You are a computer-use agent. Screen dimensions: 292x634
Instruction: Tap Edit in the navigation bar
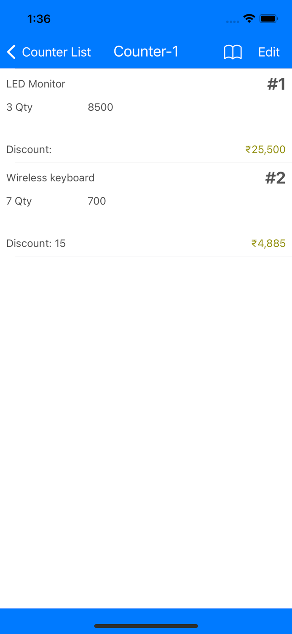click(x=269, y=52)
